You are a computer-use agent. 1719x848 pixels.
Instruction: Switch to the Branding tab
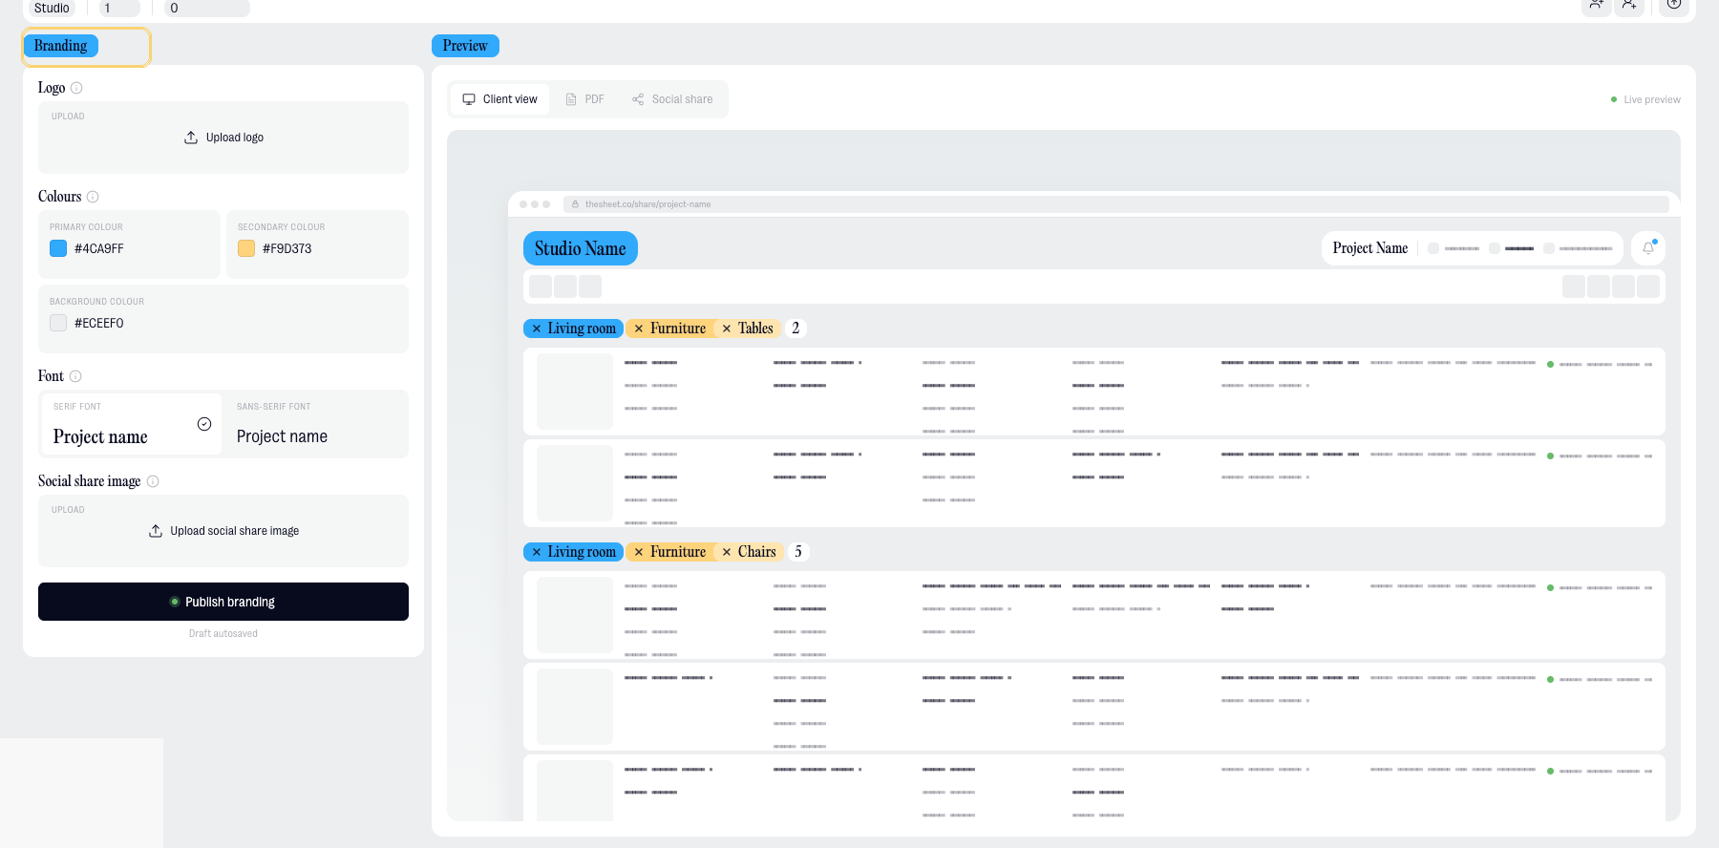point(60,46)
